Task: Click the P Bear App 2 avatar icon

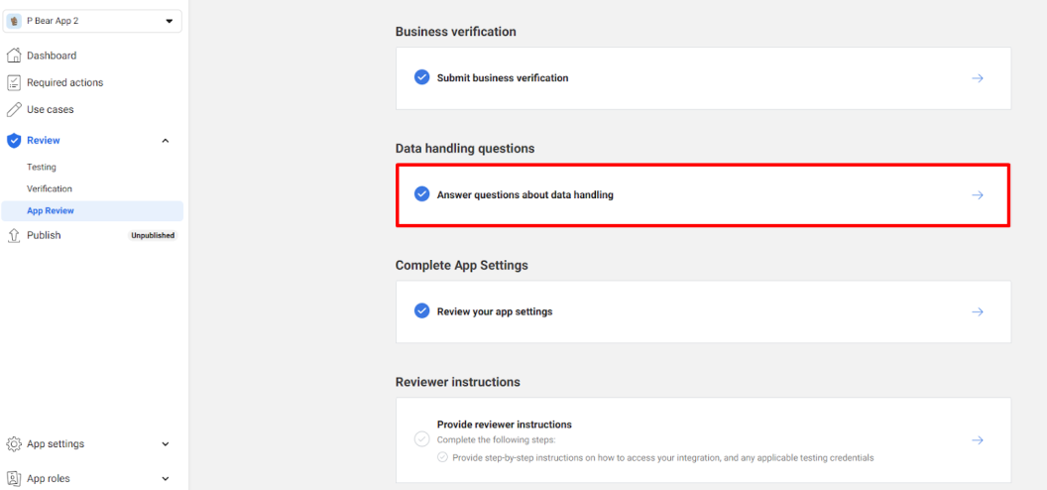Action: pos(14,21)
